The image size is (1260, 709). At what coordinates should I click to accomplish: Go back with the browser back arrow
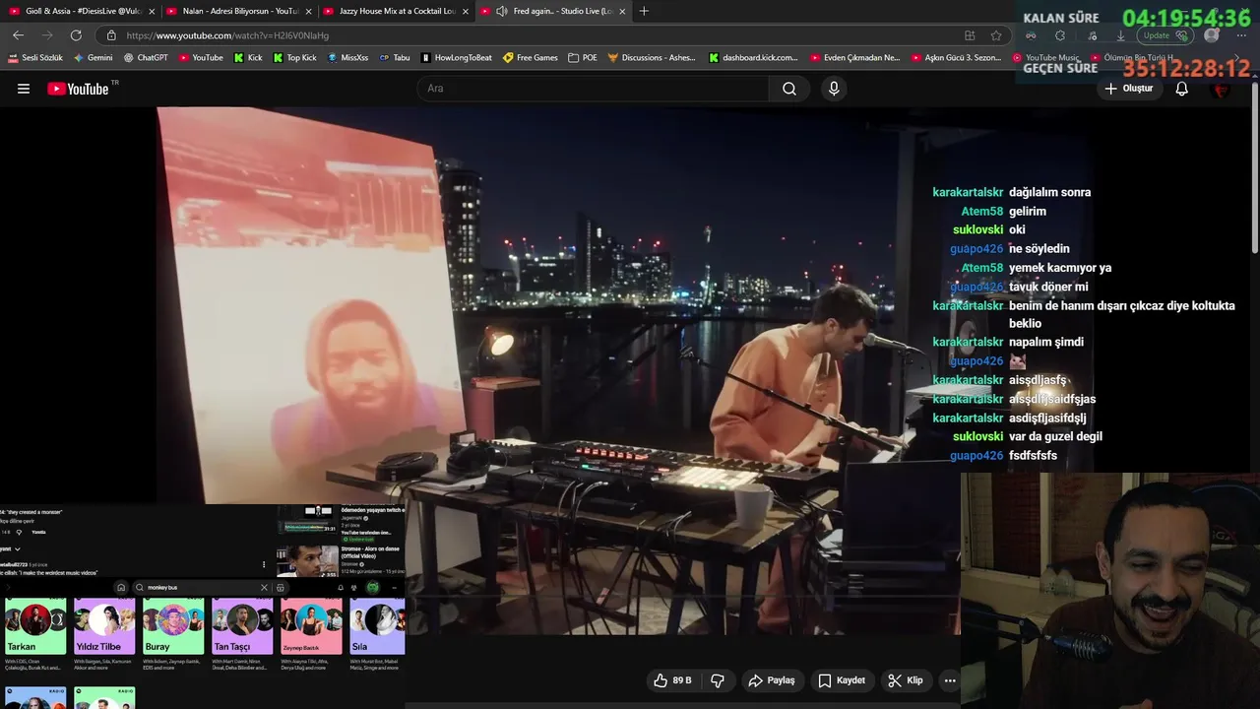[x=18, y=35]
